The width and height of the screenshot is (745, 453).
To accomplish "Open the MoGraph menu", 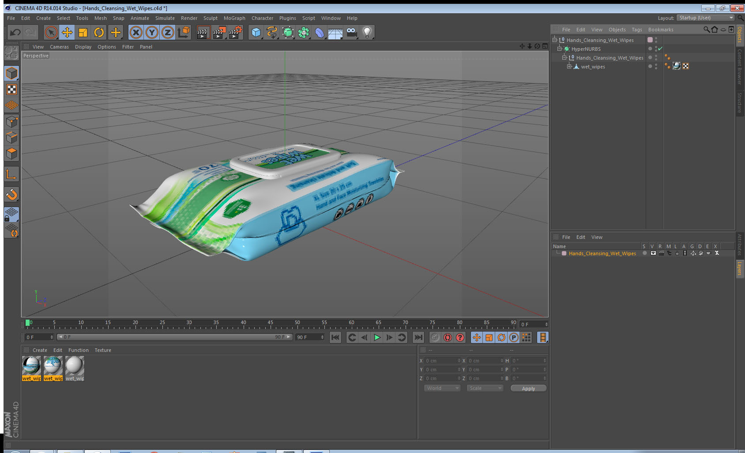I will coord(234,18).
